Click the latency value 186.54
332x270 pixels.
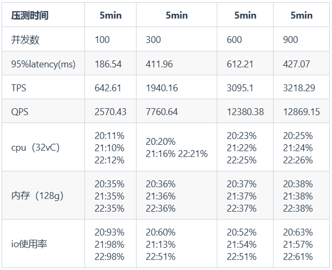(x=108, y=64)
